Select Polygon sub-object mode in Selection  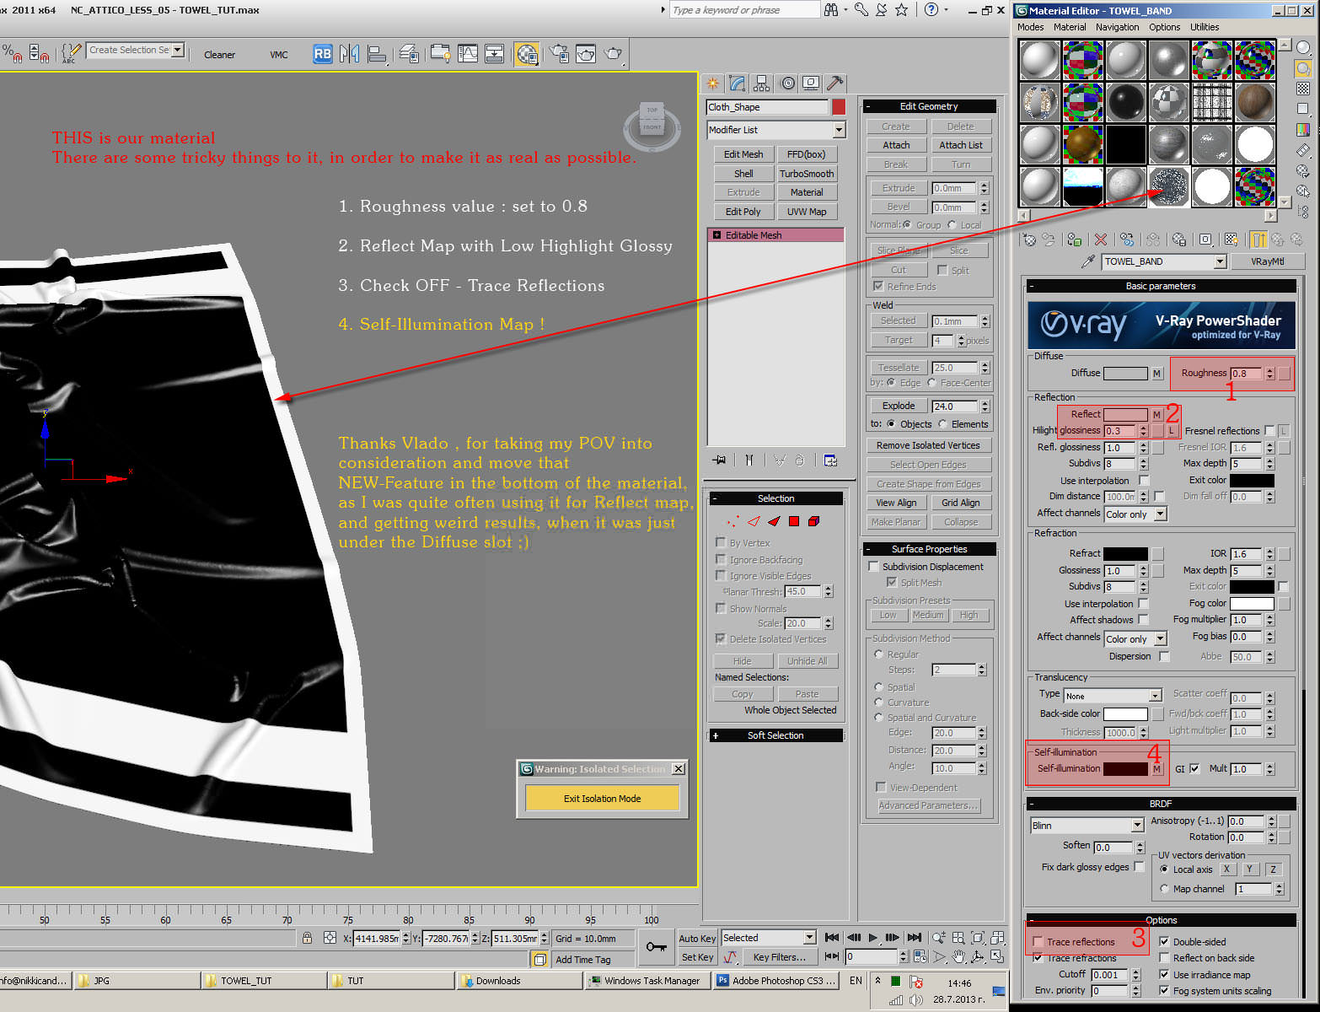pos(793,521)
